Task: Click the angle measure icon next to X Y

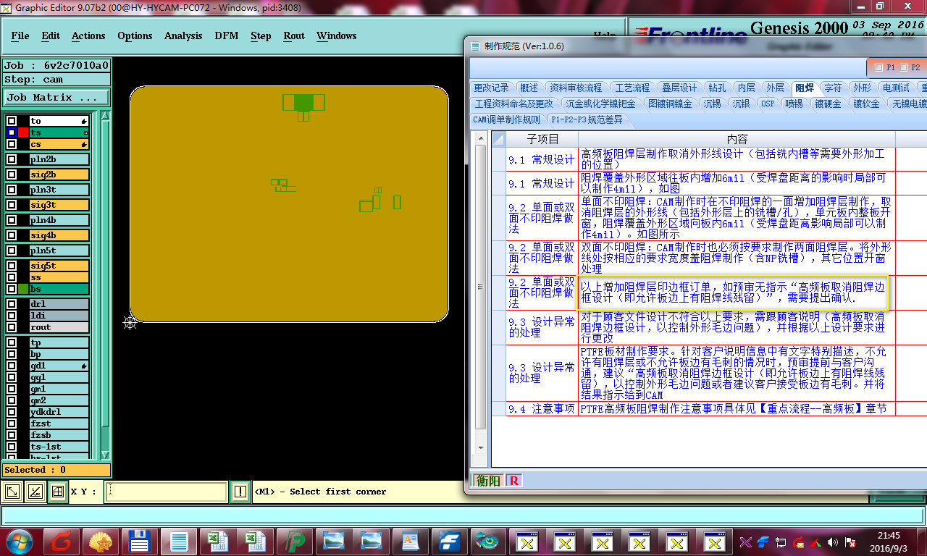Action: pos(35,492)
